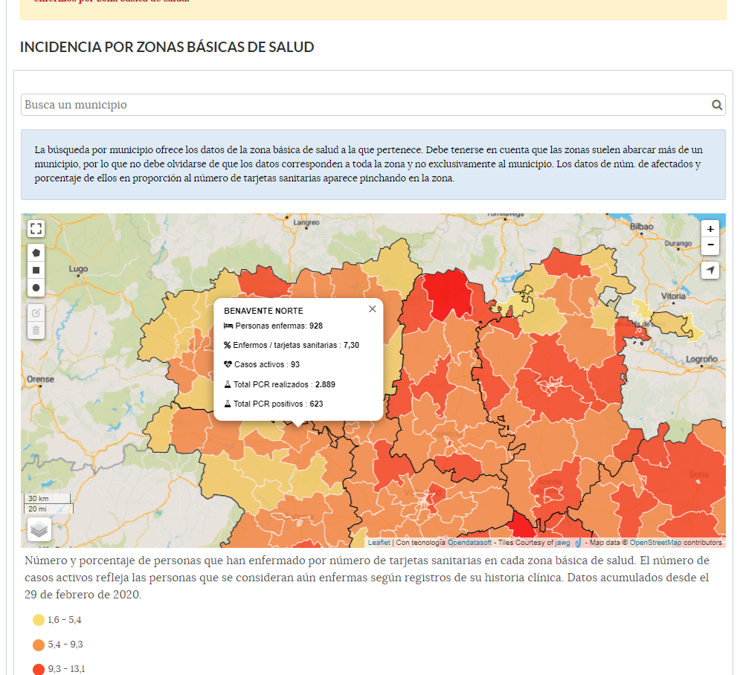This screenshot has width=740, height=675.
Task: Click the search magnifier icon
Action: 717,105
